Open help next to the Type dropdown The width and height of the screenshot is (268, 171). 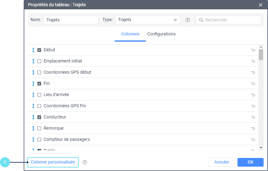[x=188, y=20]
